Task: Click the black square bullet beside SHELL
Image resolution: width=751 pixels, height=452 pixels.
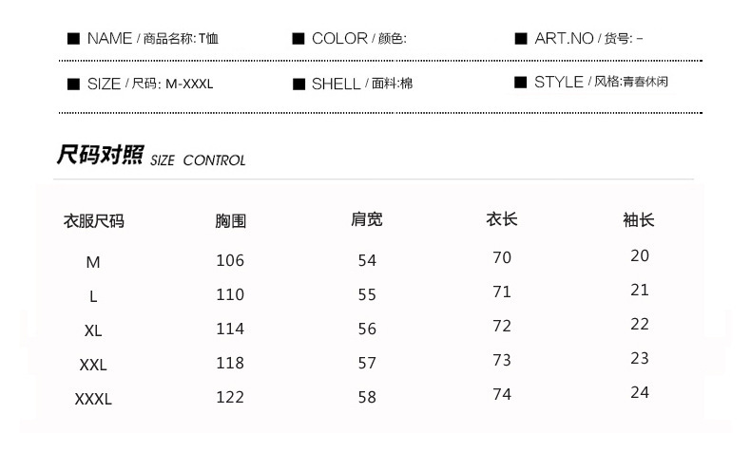Action: point(298,84)
